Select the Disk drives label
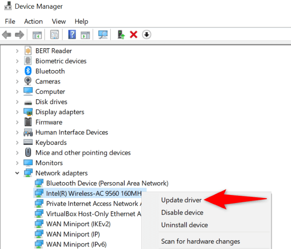Viewport: 291px width, 249px height. click(x=51, y=102)
